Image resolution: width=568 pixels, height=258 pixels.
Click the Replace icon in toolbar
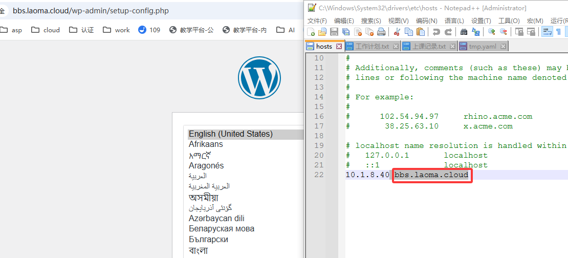tap(475, 32)
